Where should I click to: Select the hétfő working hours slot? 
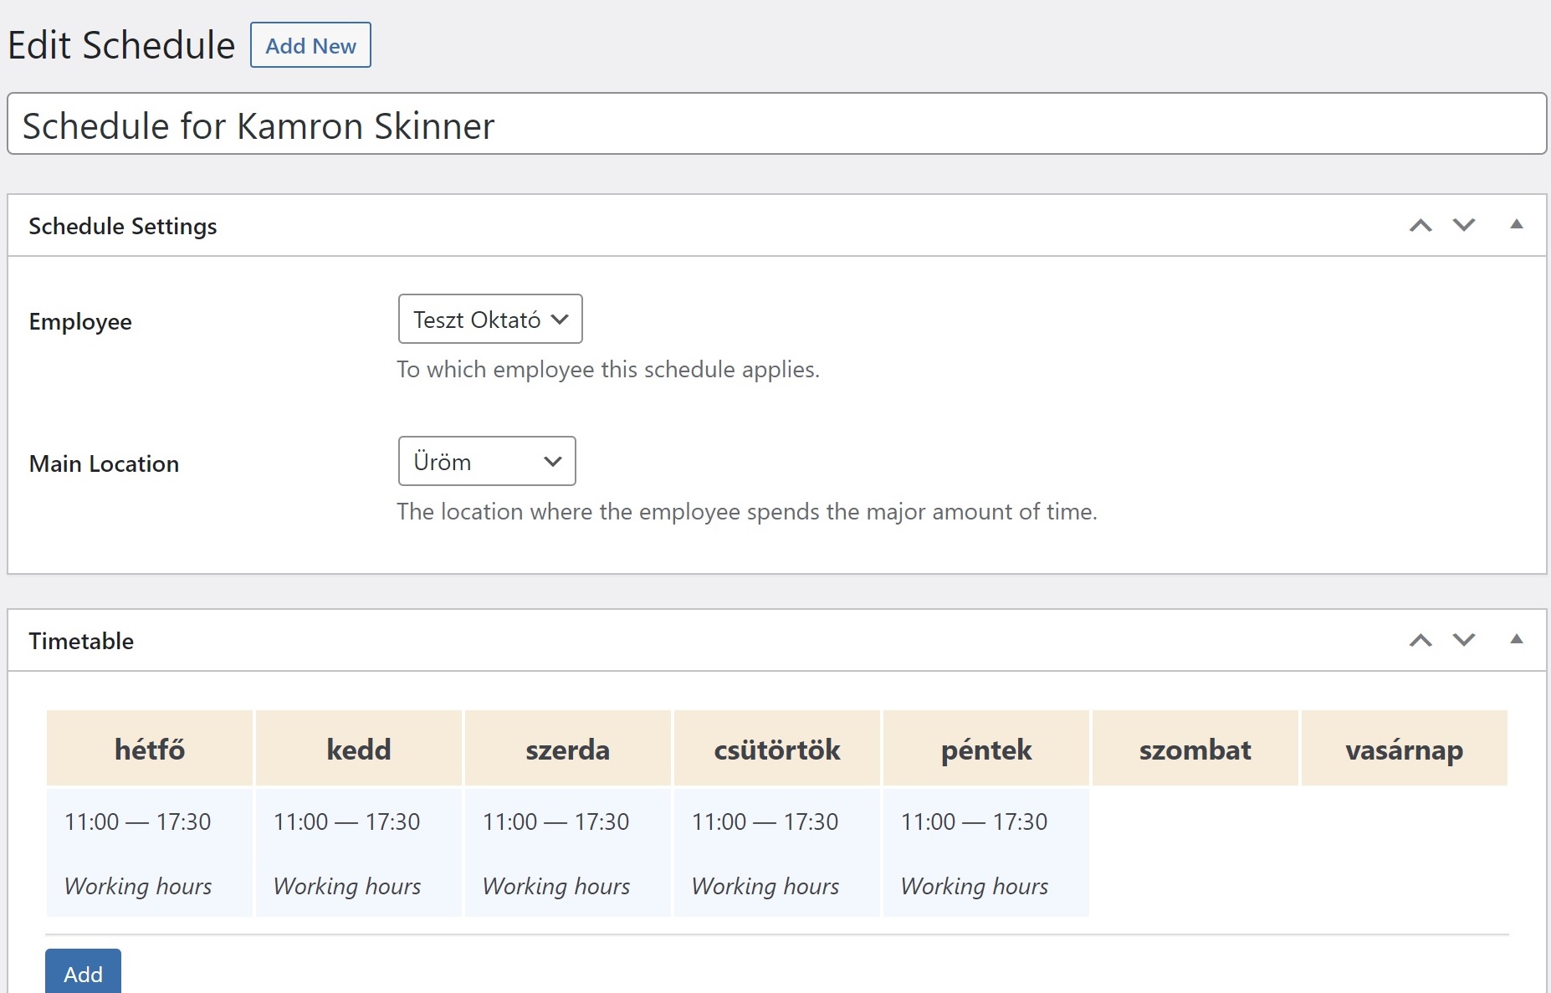pyautogui.click(x=149, y=852)
